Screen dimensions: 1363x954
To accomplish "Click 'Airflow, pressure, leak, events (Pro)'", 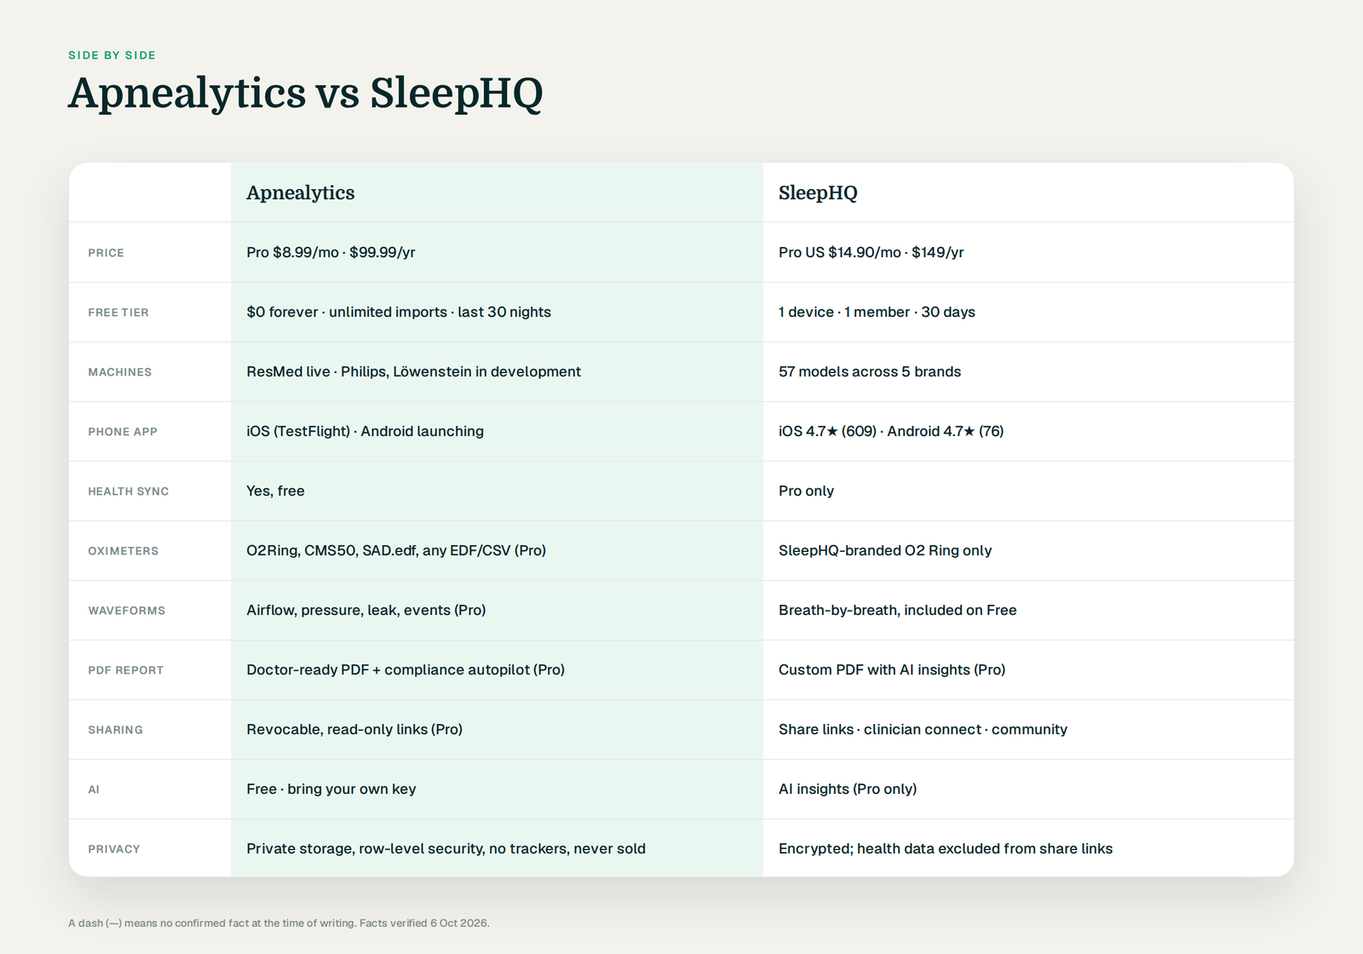I will [366, 610].
